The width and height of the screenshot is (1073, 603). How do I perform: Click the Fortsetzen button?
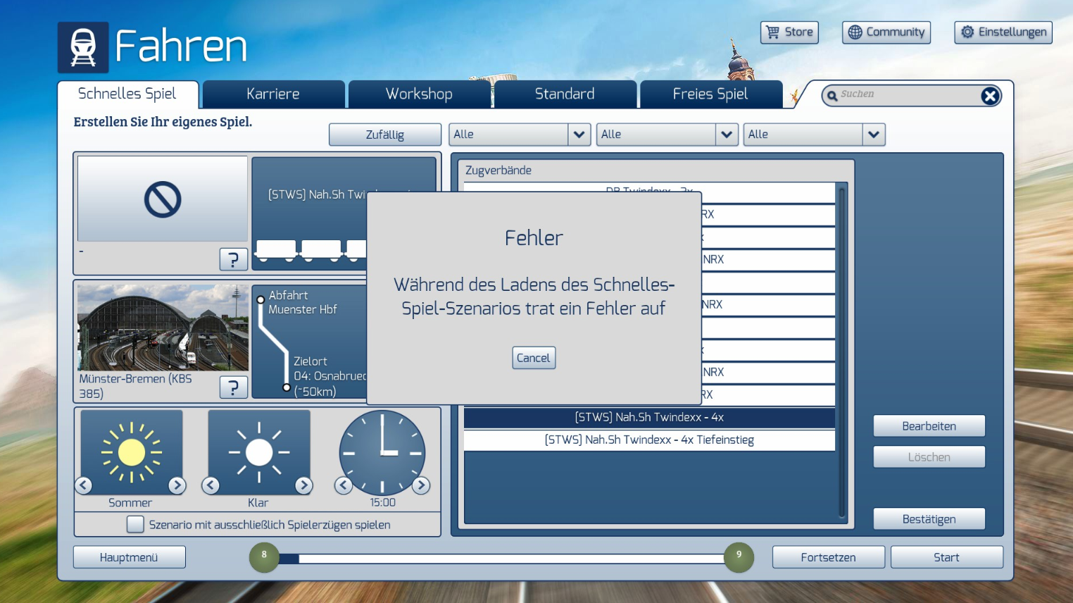(x=829, y=557)
